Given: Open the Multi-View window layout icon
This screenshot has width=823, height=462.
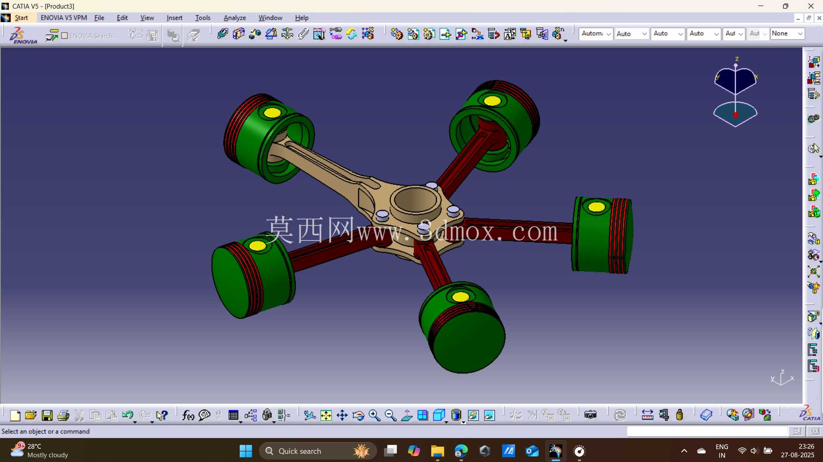Looking at the screenshot, I should [x=423, y=415].
